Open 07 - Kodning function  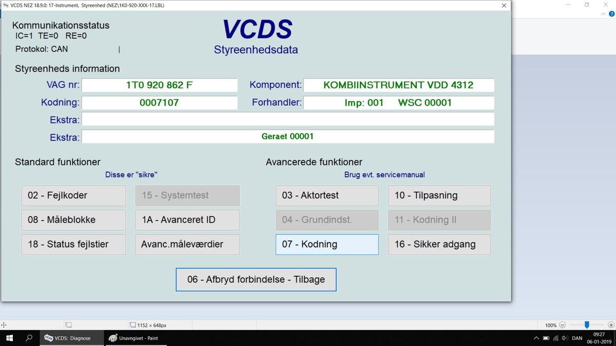click(x=327, y=245)
